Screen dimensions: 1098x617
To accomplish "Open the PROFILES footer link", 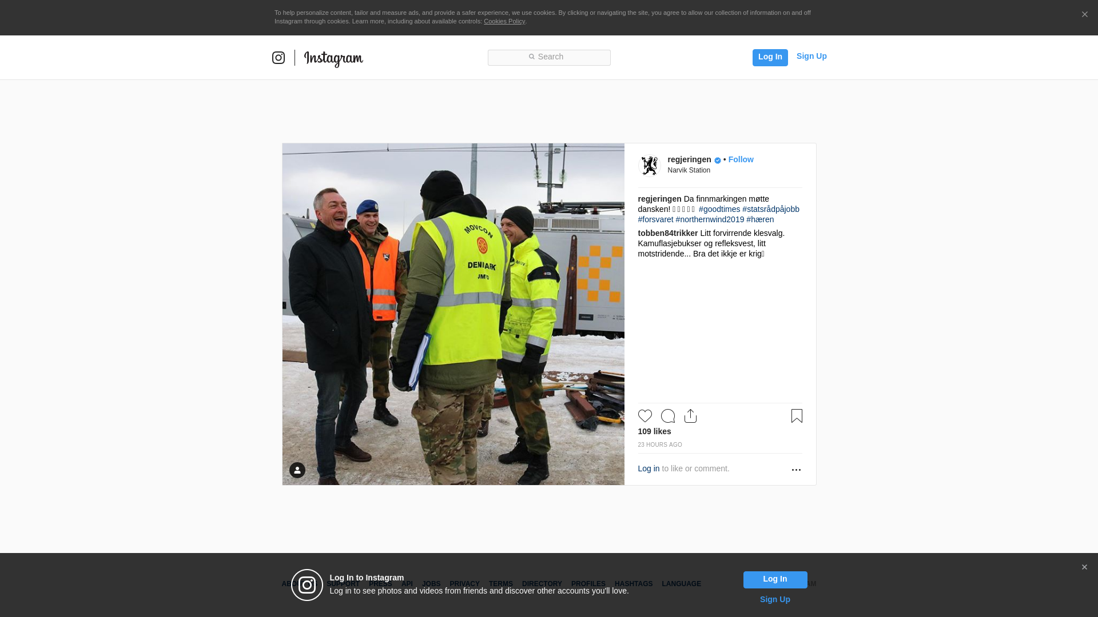I will [588, 584].
